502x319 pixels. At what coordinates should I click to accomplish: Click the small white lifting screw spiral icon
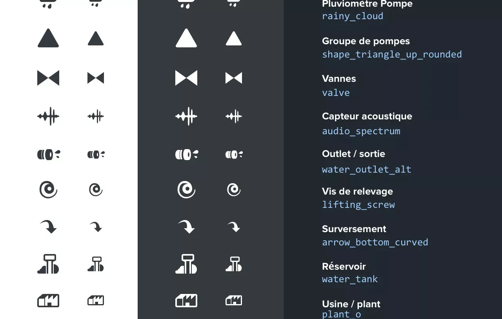(x=234, y=190)
